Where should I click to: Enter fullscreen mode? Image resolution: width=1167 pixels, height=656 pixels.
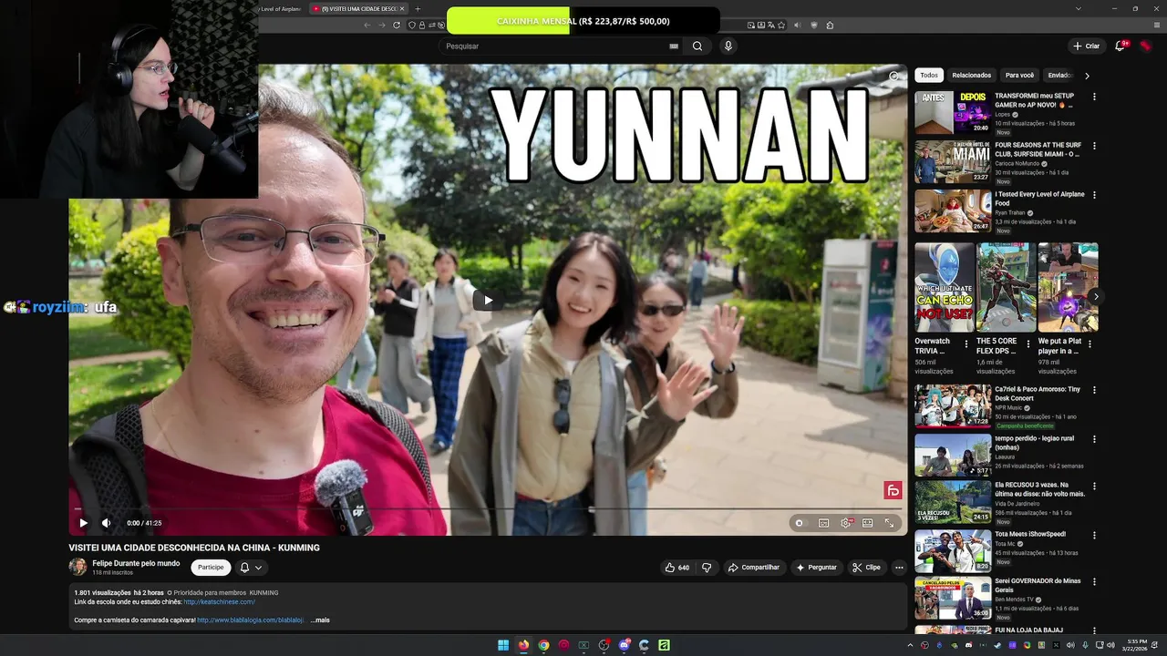(889, 523)
